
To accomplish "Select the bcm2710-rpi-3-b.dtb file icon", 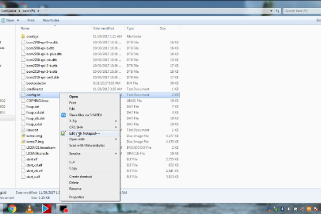I will 23,72.
